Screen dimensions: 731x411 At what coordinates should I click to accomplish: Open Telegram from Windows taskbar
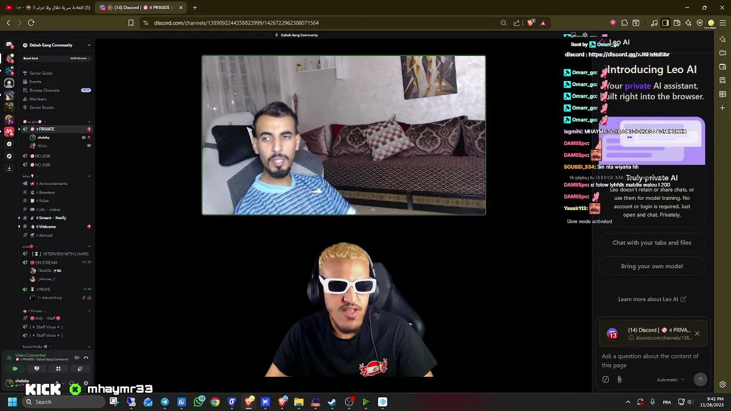click(x=164, y=402)
